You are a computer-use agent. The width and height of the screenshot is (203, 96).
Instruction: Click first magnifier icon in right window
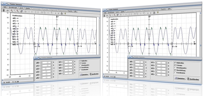(110, 15)
